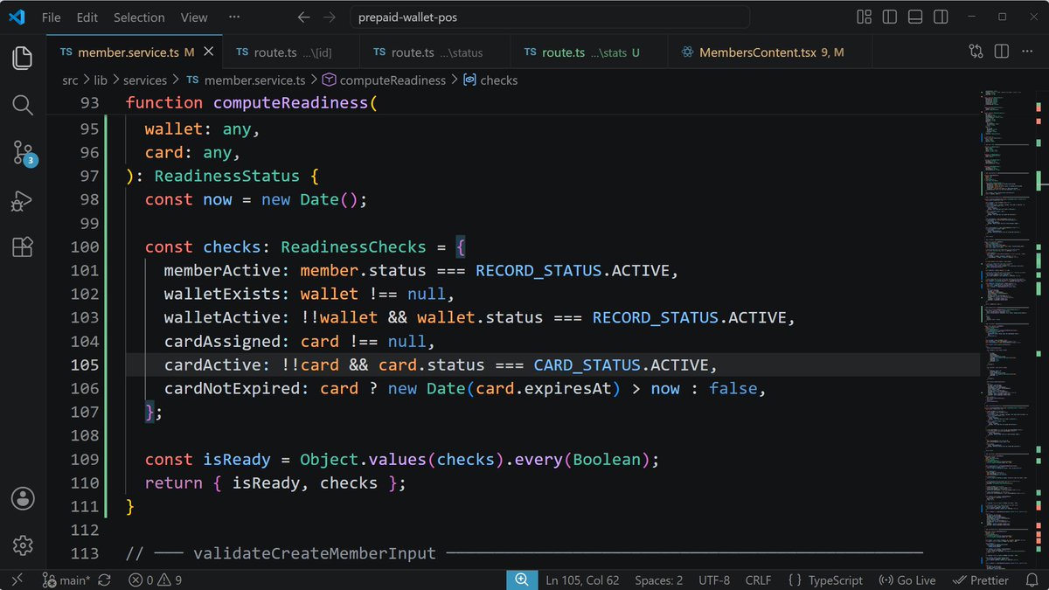Image resolution: width=1049 pixels, height=590 pixels.
Task: Open the Manage gear icon
Action: coord(23,545)
